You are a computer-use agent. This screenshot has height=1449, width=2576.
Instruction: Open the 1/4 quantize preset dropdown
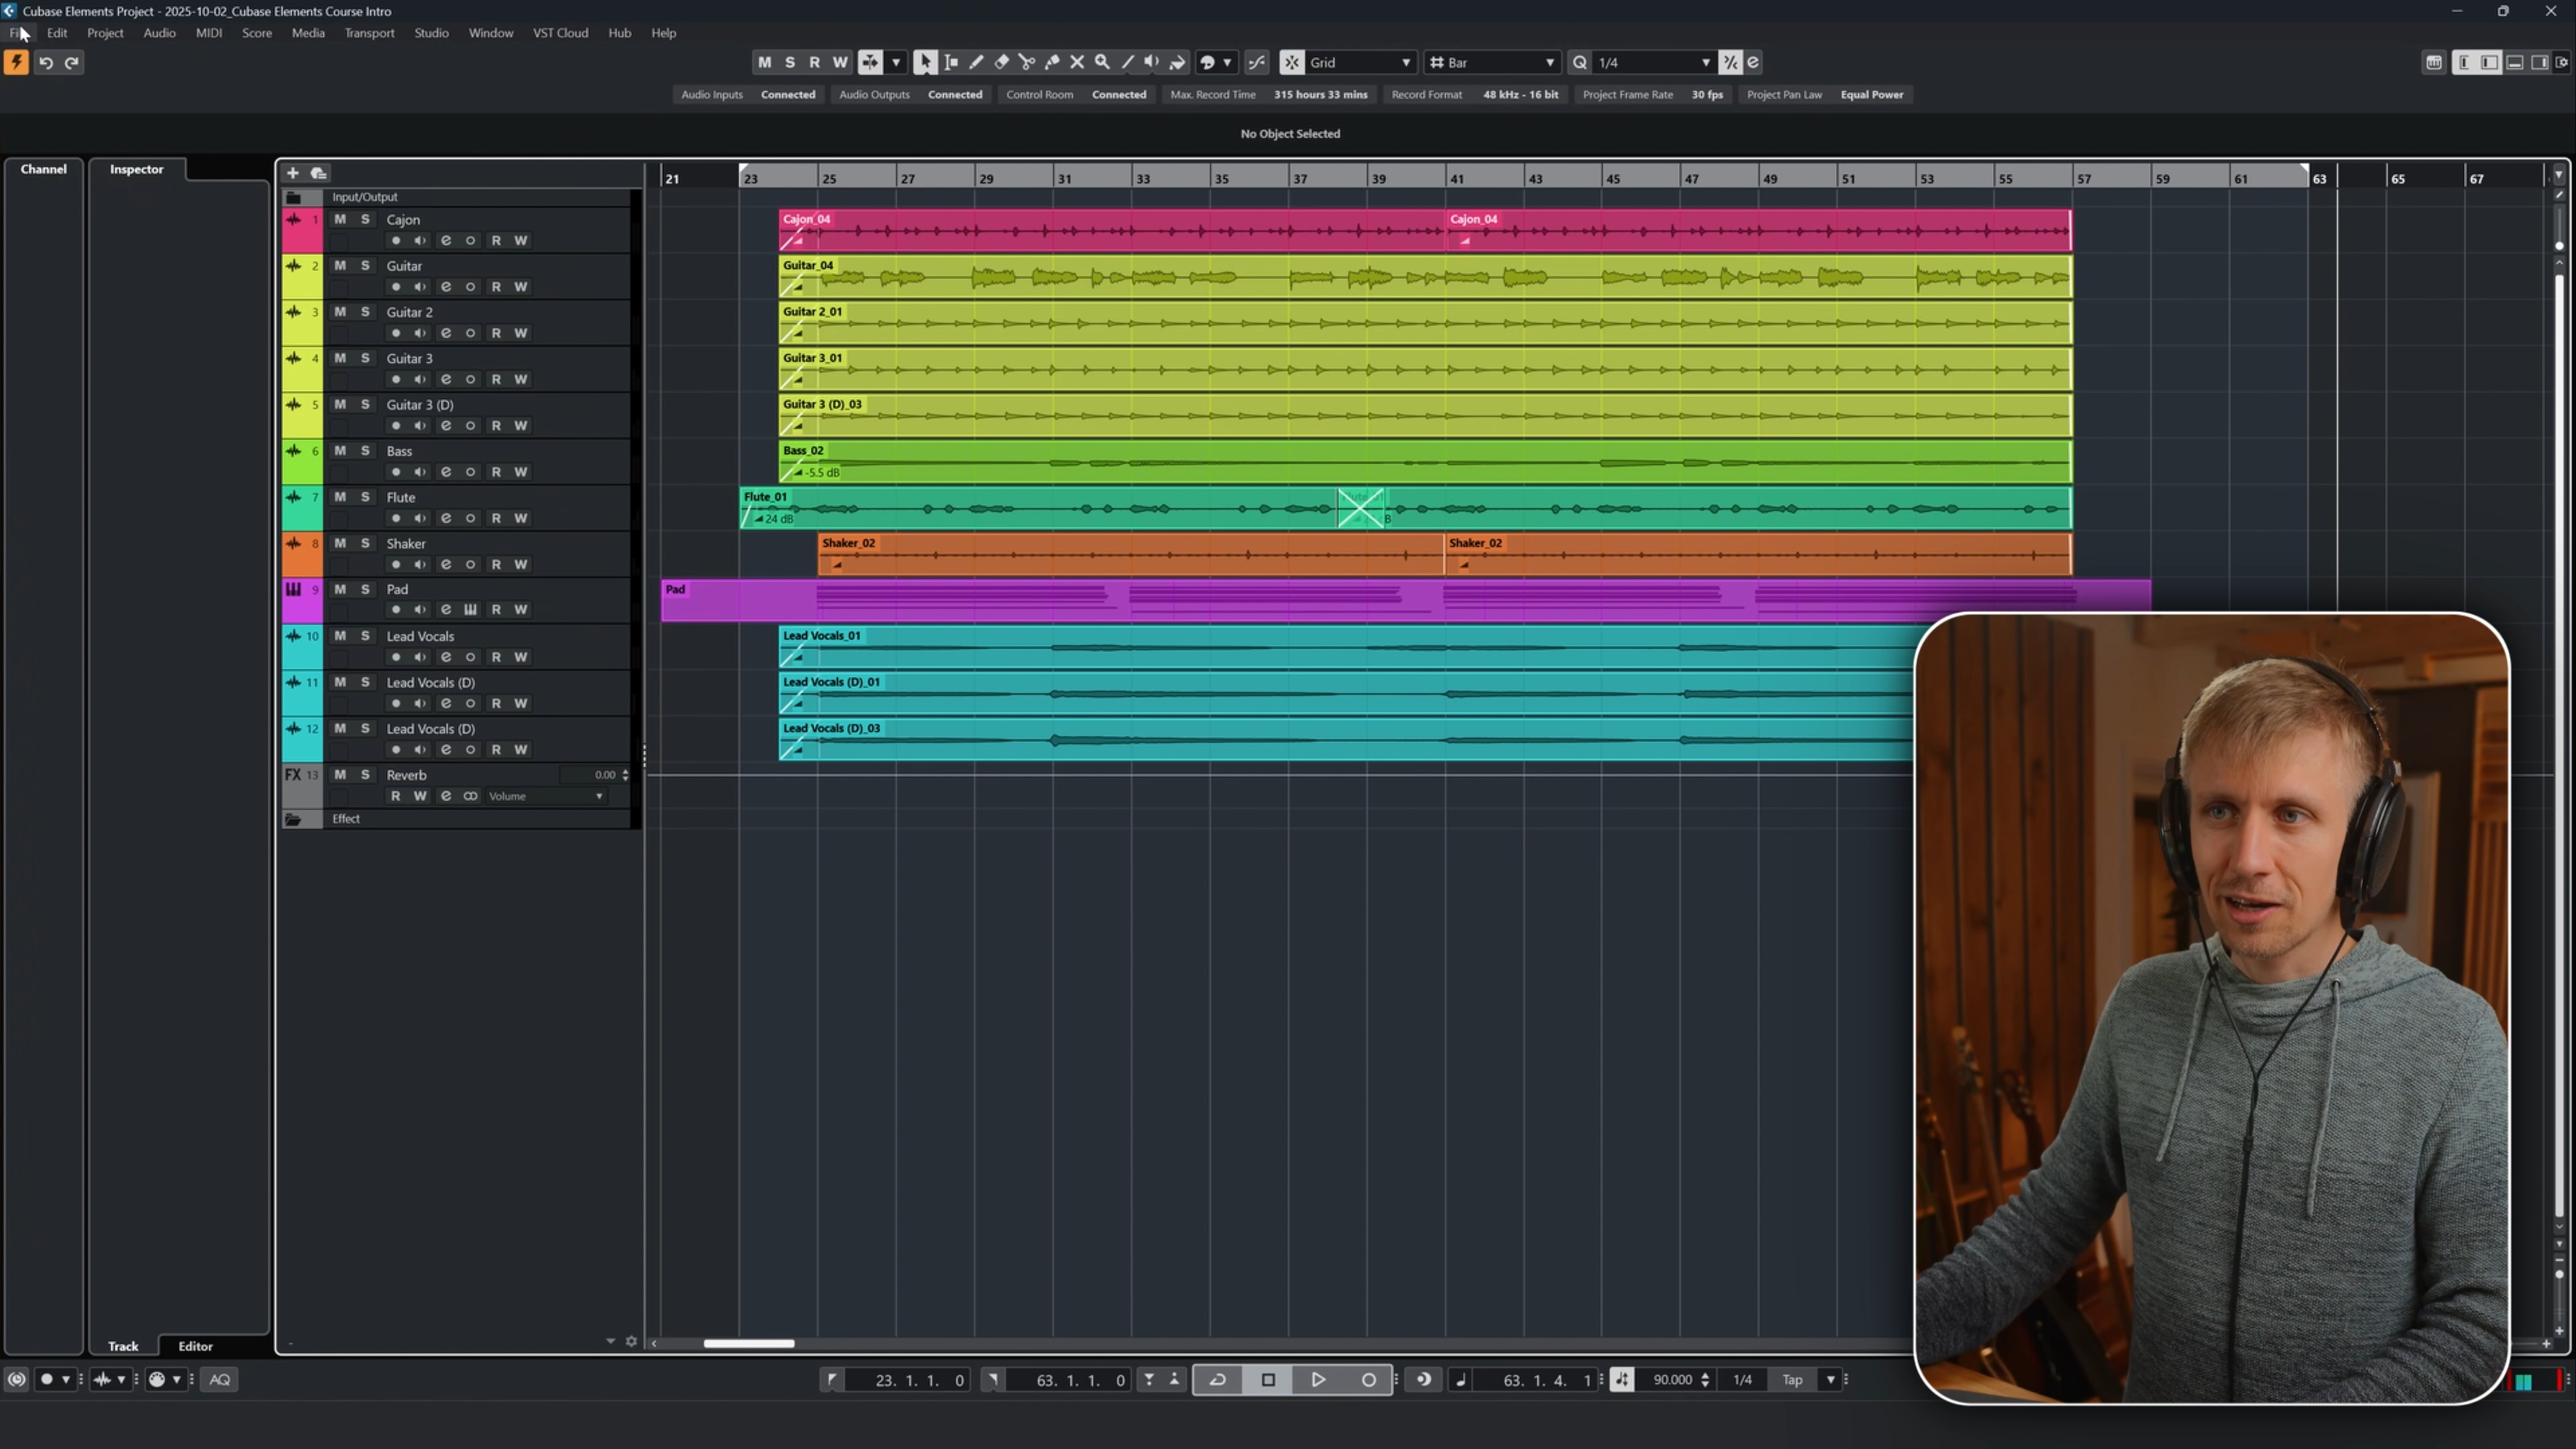pos(1652,62)
